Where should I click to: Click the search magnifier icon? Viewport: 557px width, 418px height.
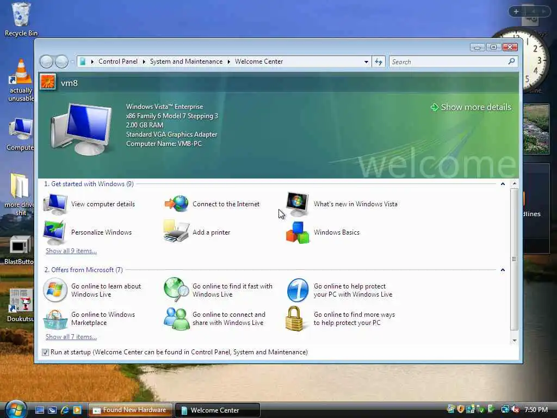[511, 62]
